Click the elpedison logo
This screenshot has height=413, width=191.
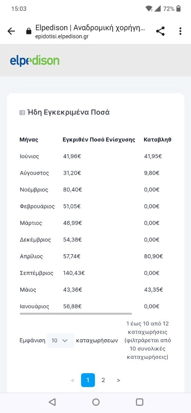point(34,61)
